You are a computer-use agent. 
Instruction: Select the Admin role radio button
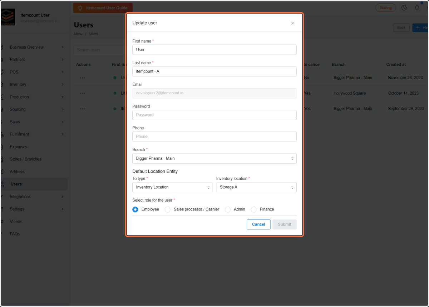click(227, 209)
